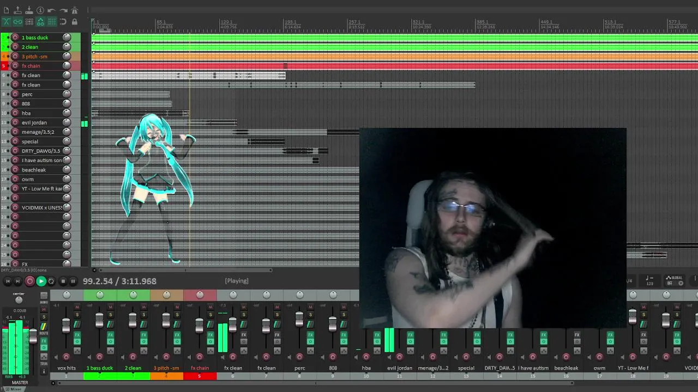Mute the 'vox hits' mixer strip
The image size is (698, 392).
click(77, 307)
